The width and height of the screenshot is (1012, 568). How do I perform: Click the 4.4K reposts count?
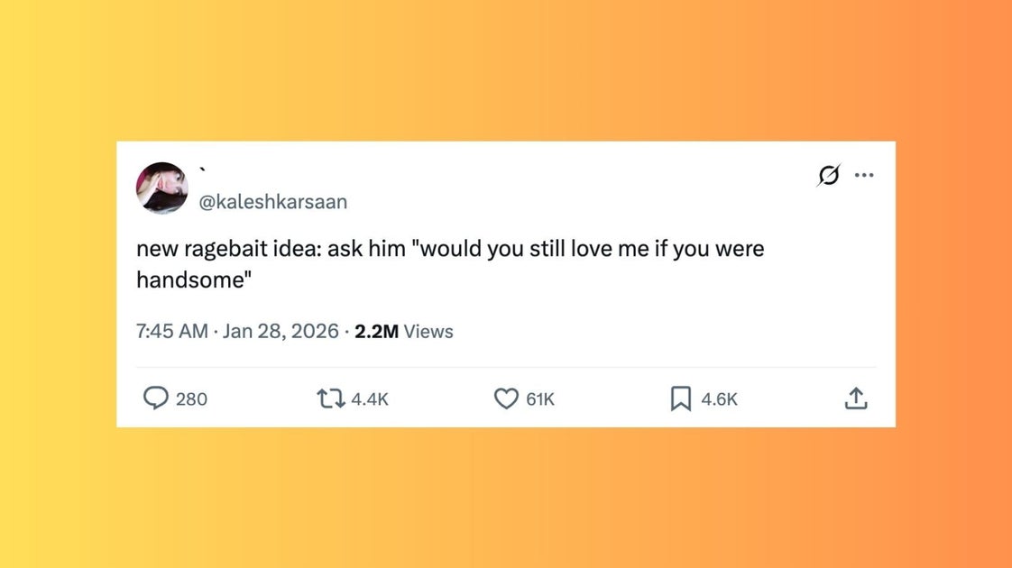click(369, 399)
